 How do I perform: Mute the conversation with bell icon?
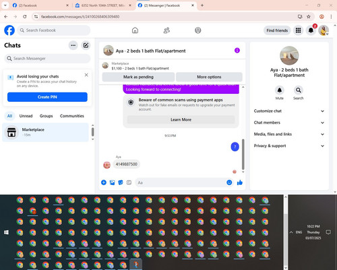[x=280, y=90]
